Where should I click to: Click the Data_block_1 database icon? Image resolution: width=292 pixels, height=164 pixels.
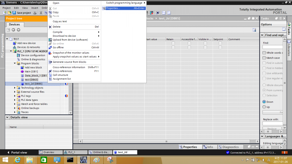[22, 76]
